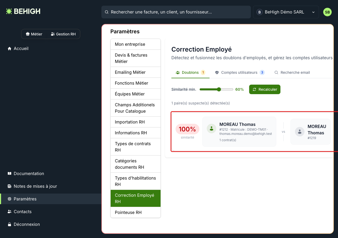This screenshot has width=338, height=238.
Task: Open Pointeuse RH settings
Action: click(x=135, y=212)
